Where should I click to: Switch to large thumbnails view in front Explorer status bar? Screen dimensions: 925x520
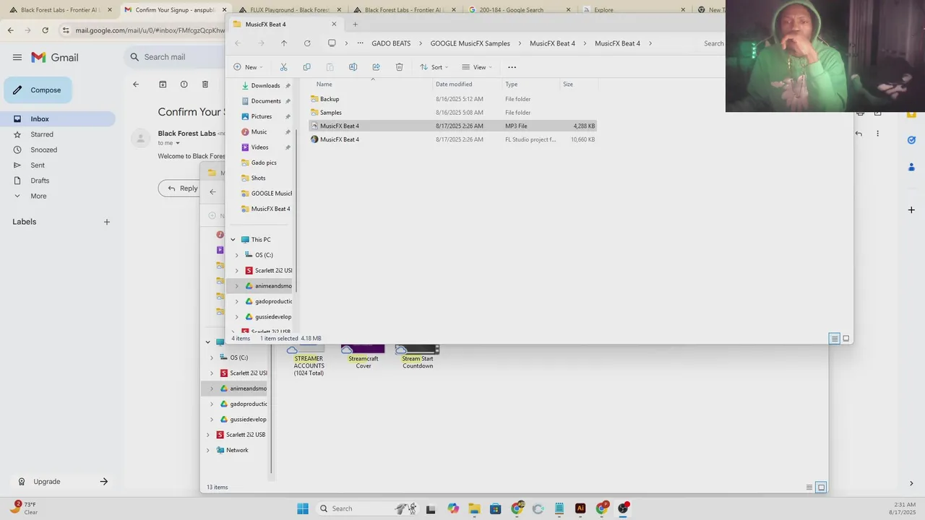click(x=846, y=339)
